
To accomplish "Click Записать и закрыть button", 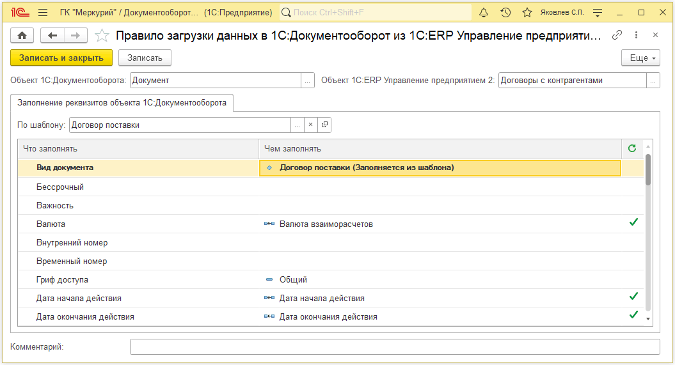I will pyautogui.click(x=61, y=58).
